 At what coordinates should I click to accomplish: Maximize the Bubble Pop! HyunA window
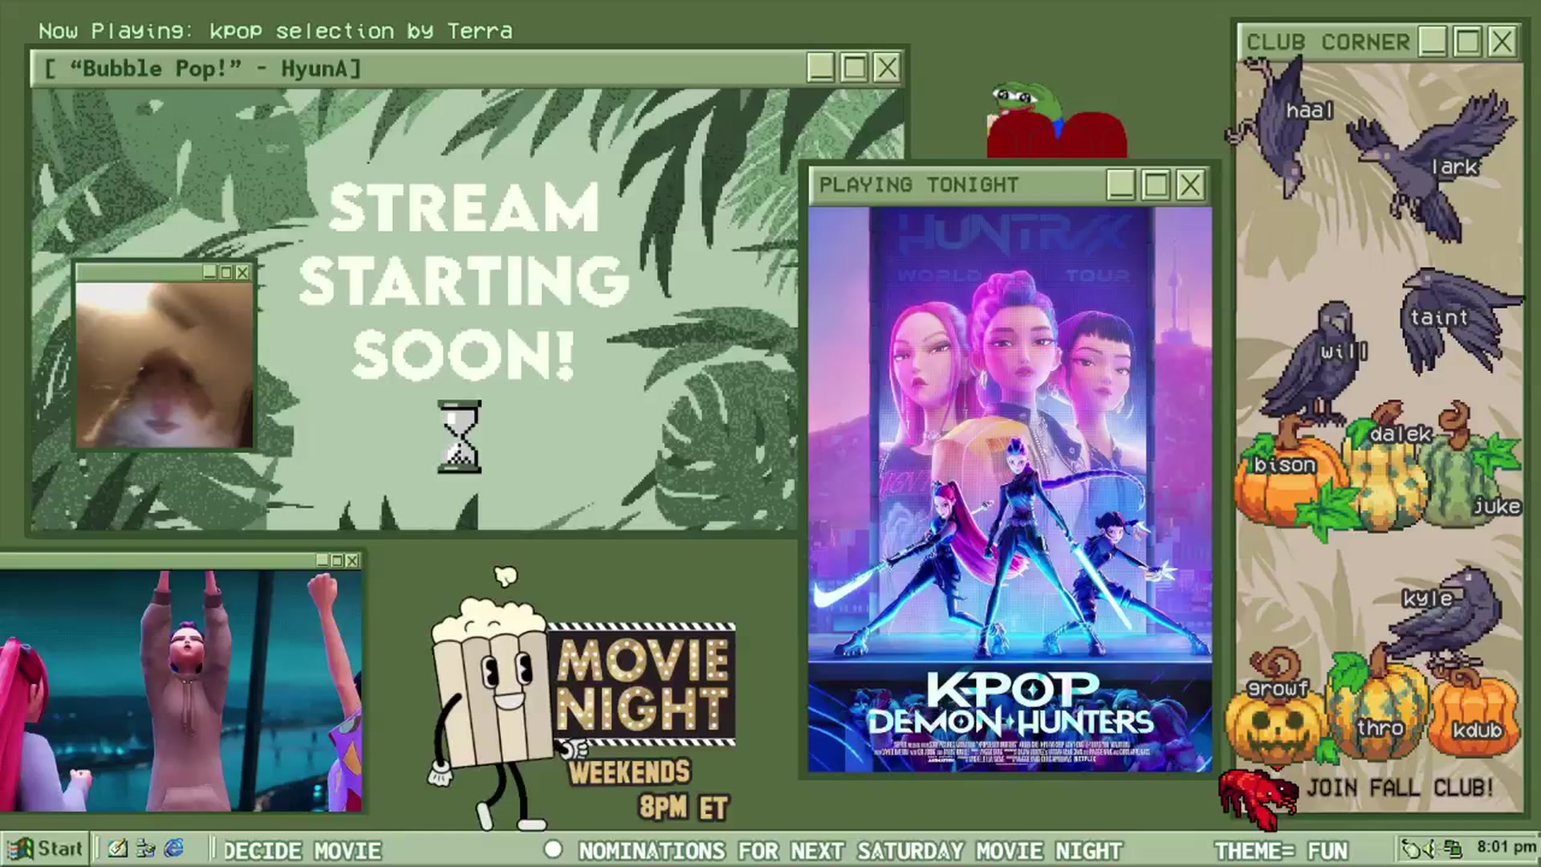854,67
